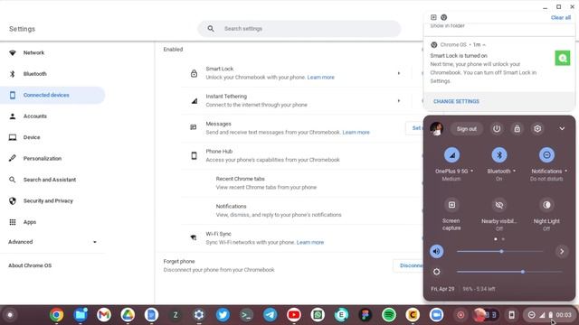579x325 pixels.
Task: Go to Search and Assistant settings
Action: (x=50, y=180)
